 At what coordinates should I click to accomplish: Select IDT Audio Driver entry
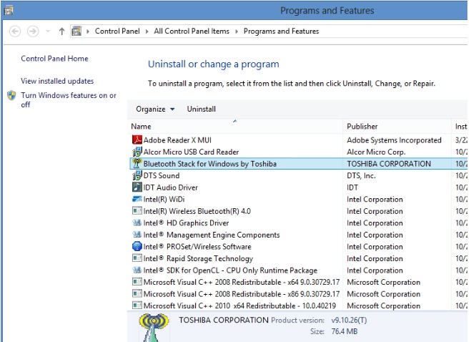point(170,187)
